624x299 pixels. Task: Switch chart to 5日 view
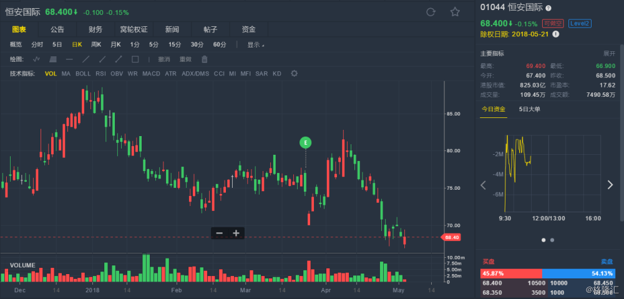[x=57, y=44]
